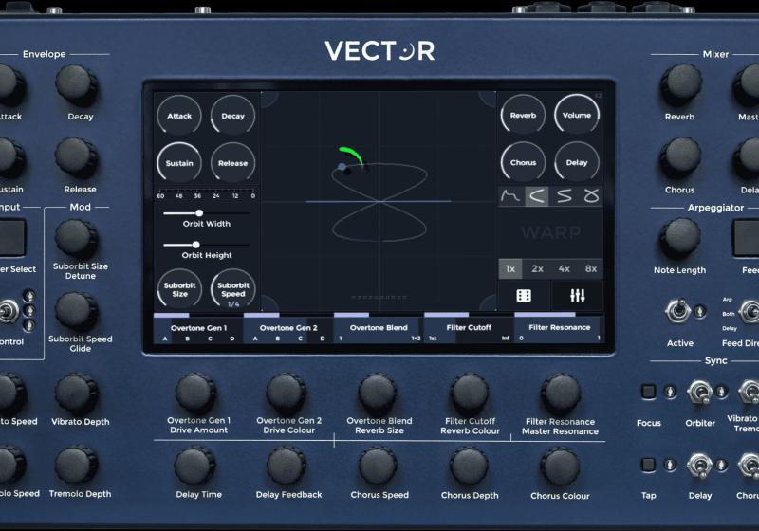Select the Filter Resonance screen parameter

[559, 328]
